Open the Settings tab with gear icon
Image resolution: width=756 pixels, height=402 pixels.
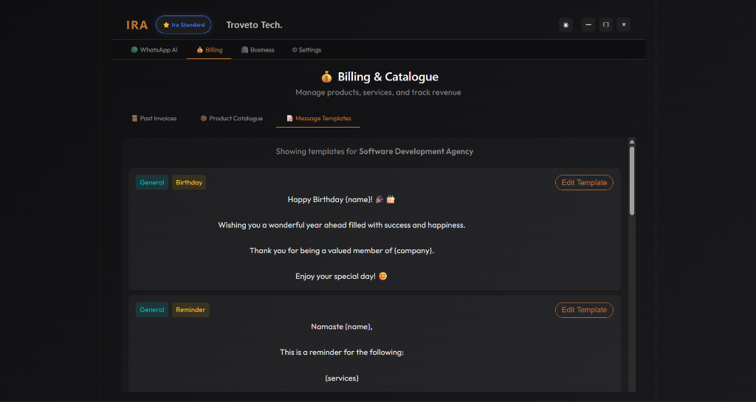point(306,50)
